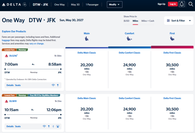Show prices in $USD

tap(126, 21)
